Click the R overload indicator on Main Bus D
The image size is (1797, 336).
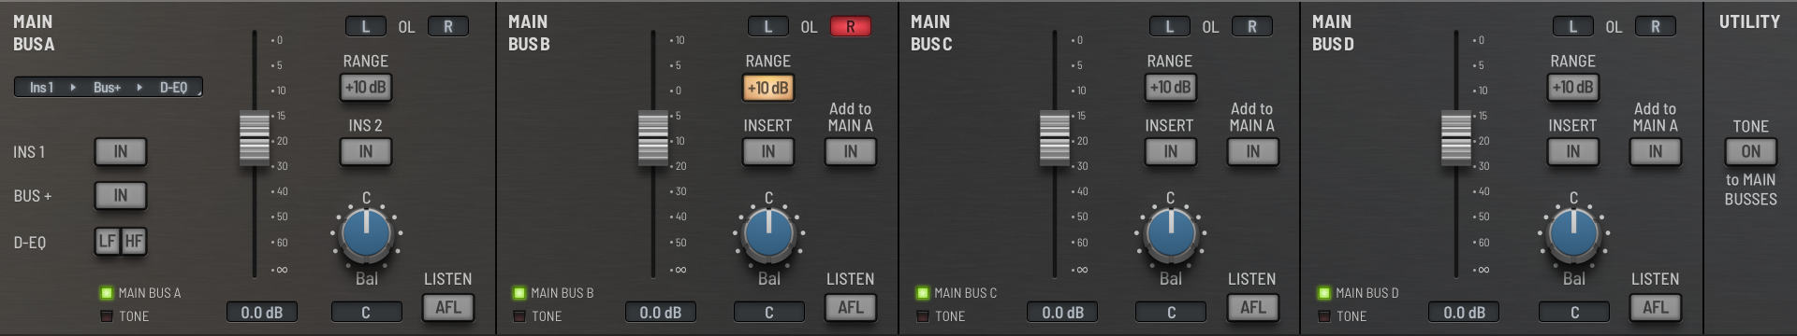point(1656,26)
